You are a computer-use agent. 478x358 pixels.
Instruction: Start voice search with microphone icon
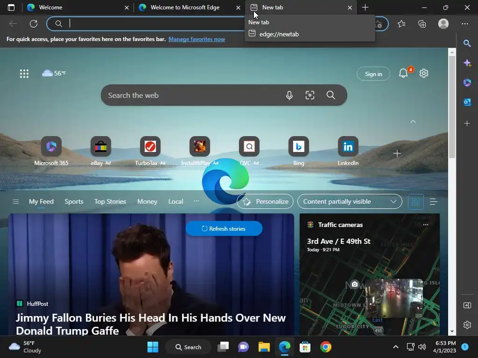(289, 95)
